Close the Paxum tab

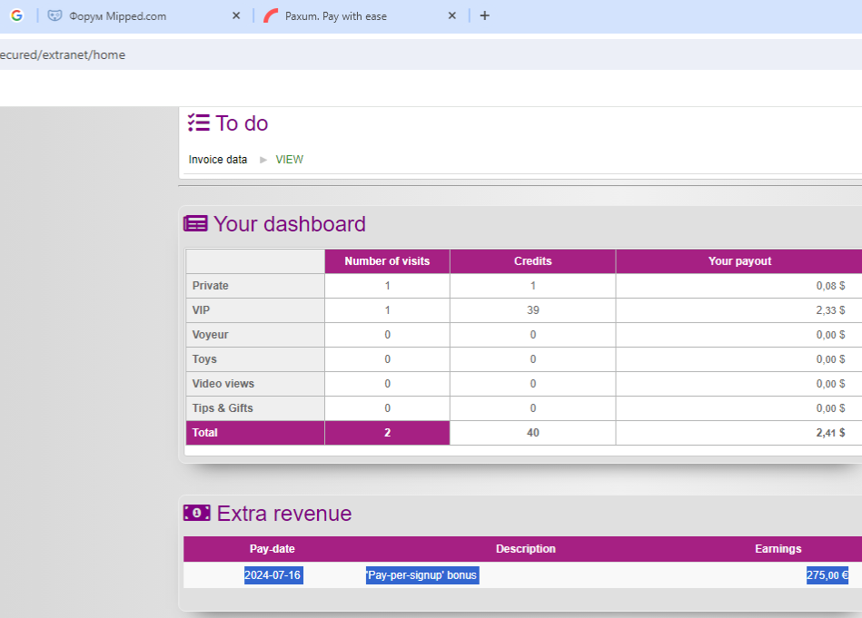click(x=451, y=16)
